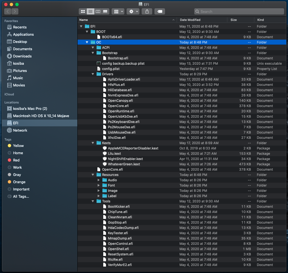Viewport: 288px width, 273px height.
Task: Select the Resources folder row
Action: coord(182,175)
